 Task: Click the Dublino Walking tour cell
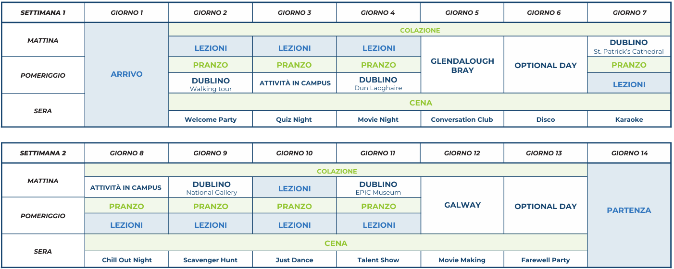click(x=211, y=83)
